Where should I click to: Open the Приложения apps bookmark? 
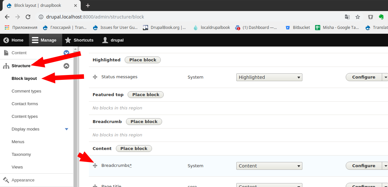click(21, 27)
